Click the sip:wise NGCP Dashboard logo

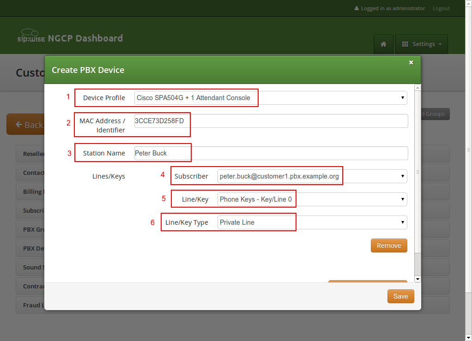[70, 38]
